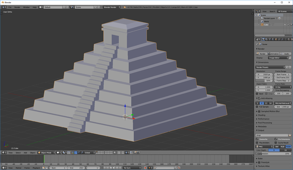Adjust the Compression slider

(273, 154)
